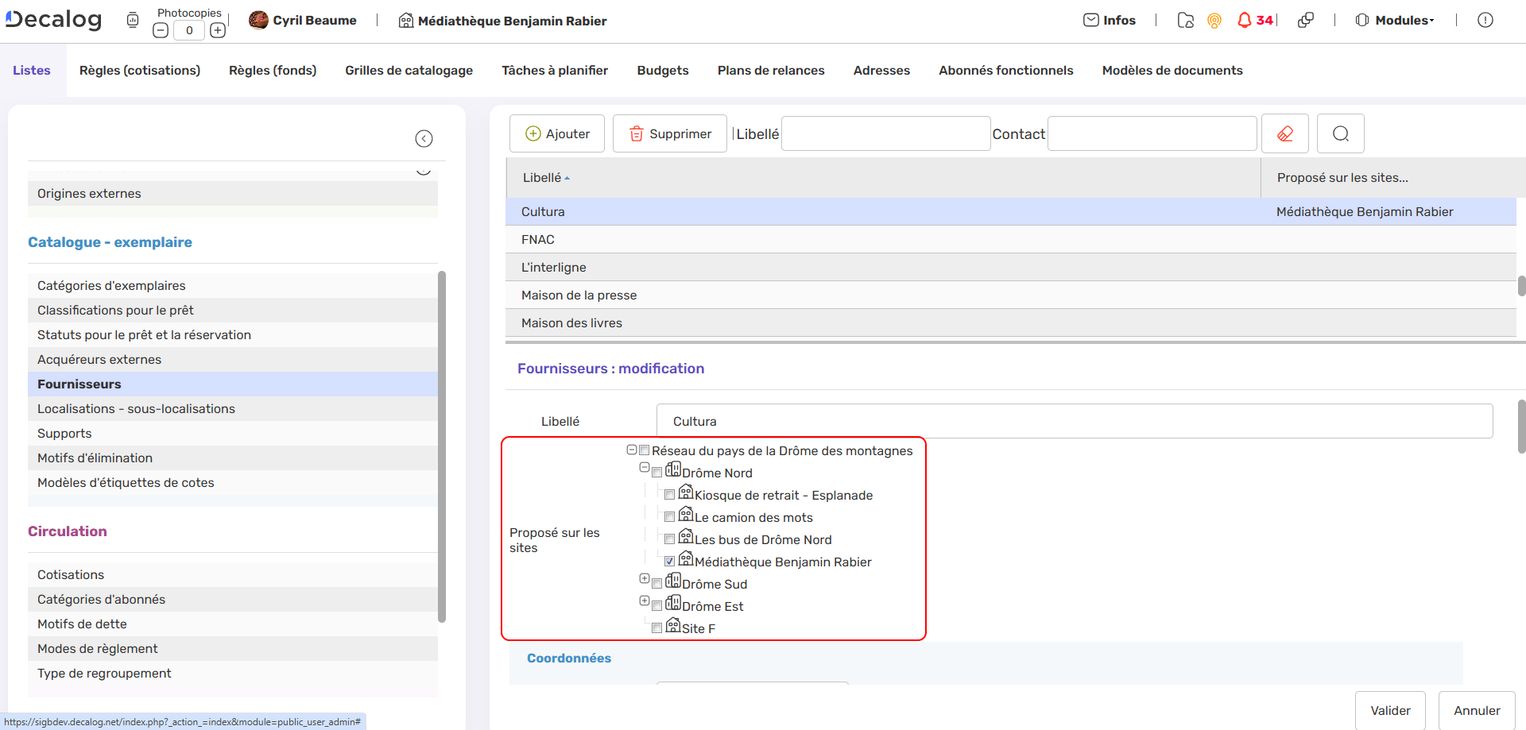1526x730 pixels.
Task: Click the linked squares icon near Modules
Action: click(1306, 20)
